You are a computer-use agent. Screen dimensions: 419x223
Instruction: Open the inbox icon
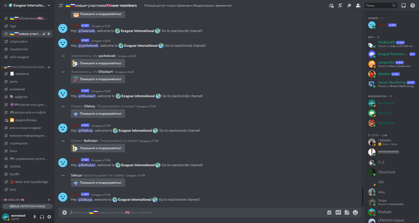(x=403, y=5)
